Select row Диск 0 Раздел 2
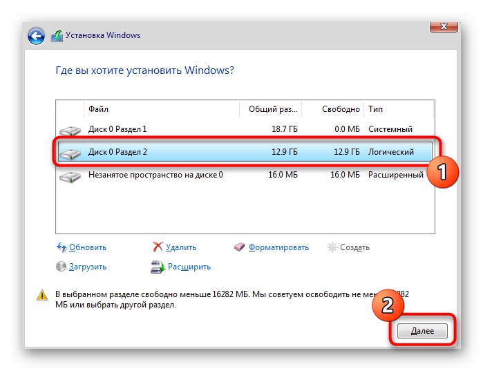The image size is (483, 371). tap(245, 152)
